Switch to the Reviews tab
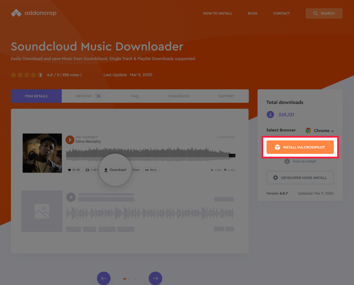 coord(89,96)
